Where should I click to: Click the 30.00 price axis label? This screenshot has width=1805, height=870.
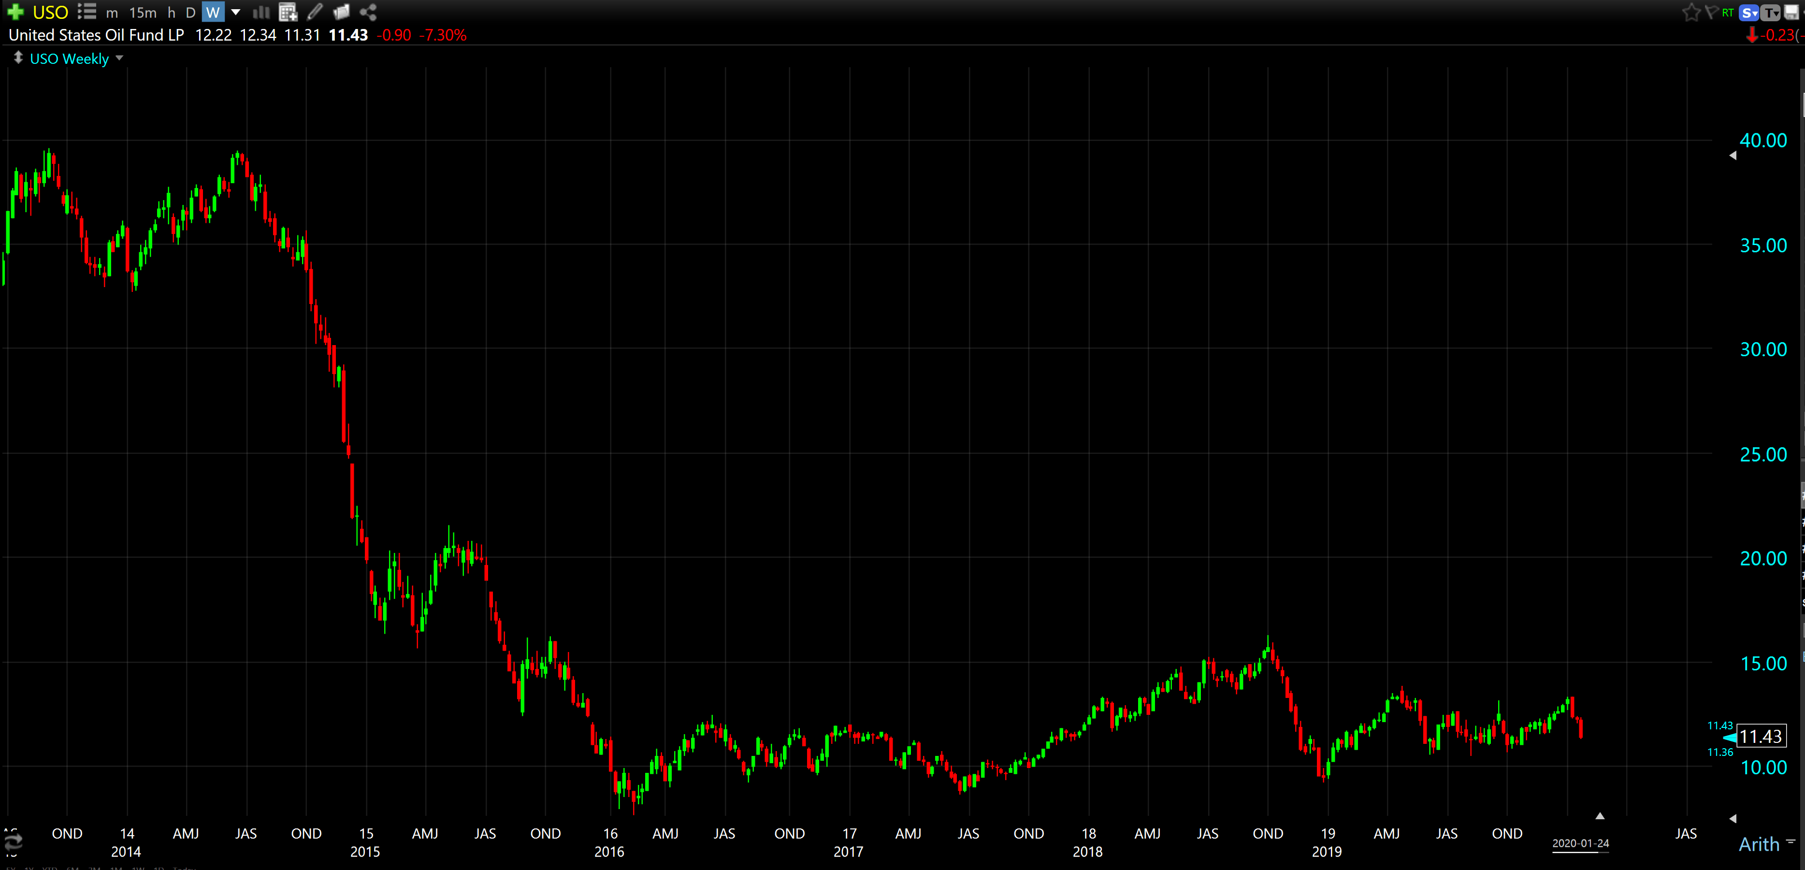click(x=1763, y=349)
